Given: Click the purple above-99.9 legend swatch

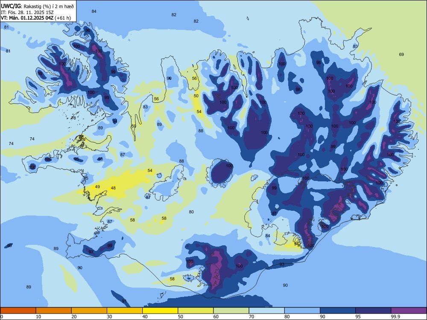Looking at the screenshot, I should 409,311.
